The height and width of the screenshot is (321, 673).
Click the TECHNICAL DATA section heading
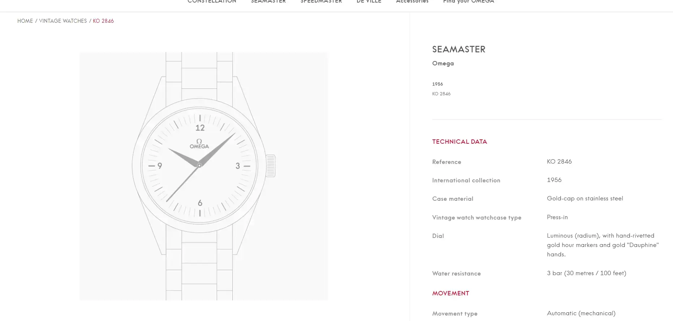[459, 142]
